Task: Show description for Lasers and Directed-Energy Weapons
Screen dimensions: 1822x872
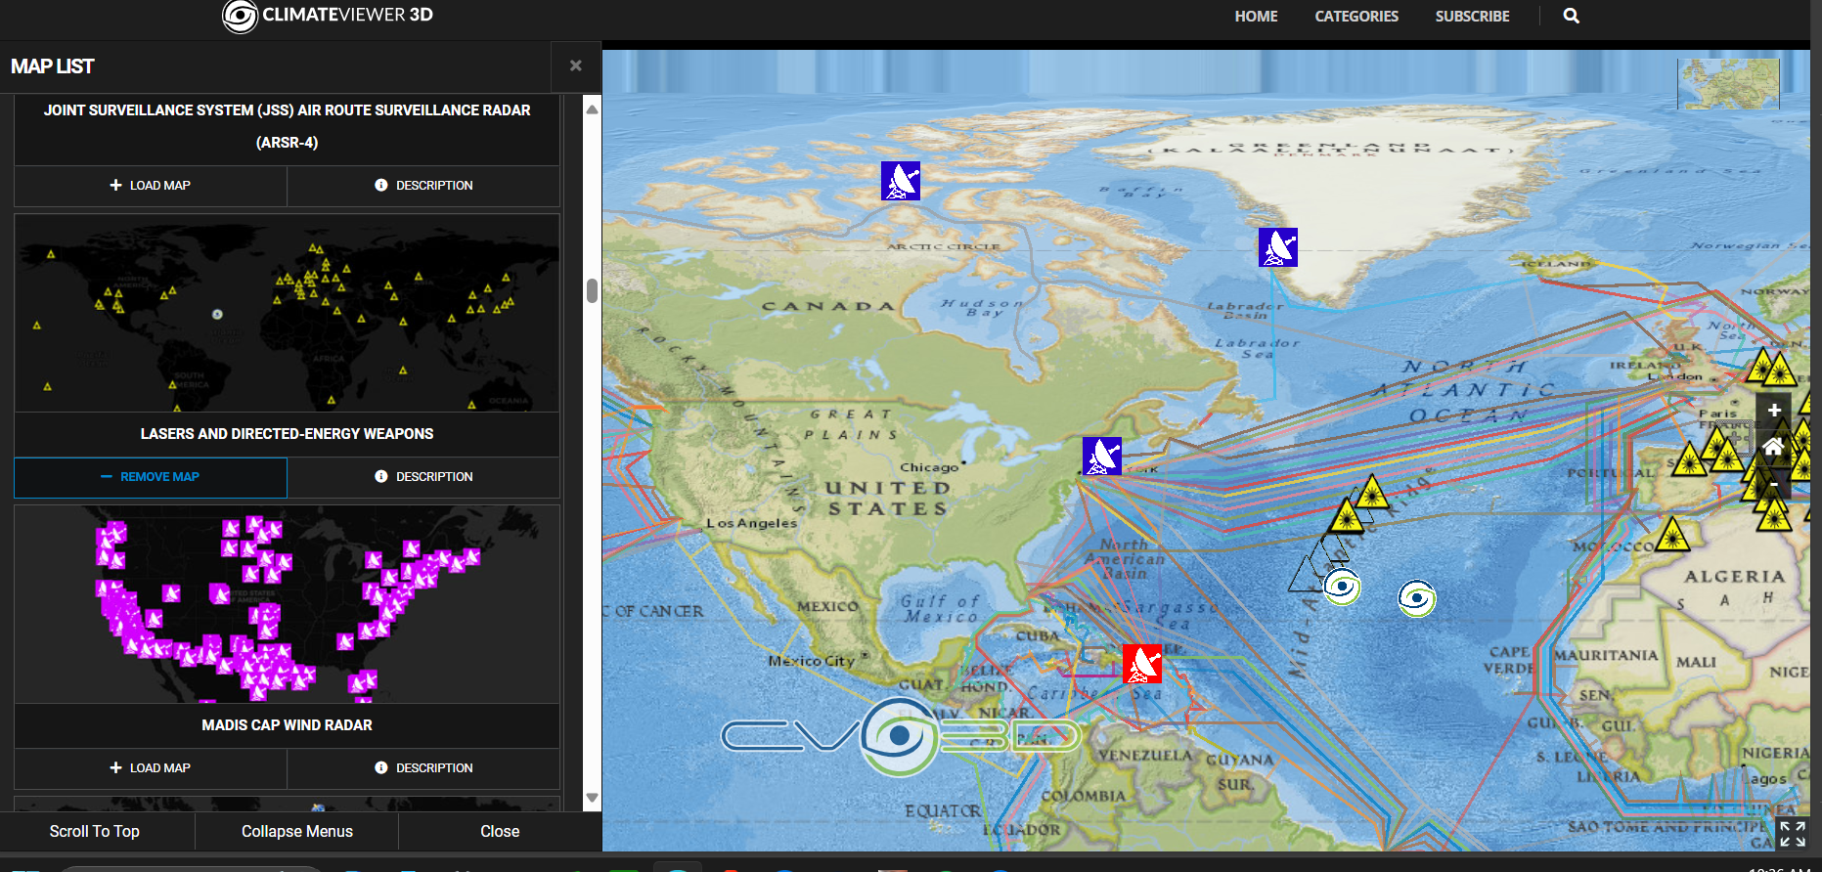Action: click(423, 477)
